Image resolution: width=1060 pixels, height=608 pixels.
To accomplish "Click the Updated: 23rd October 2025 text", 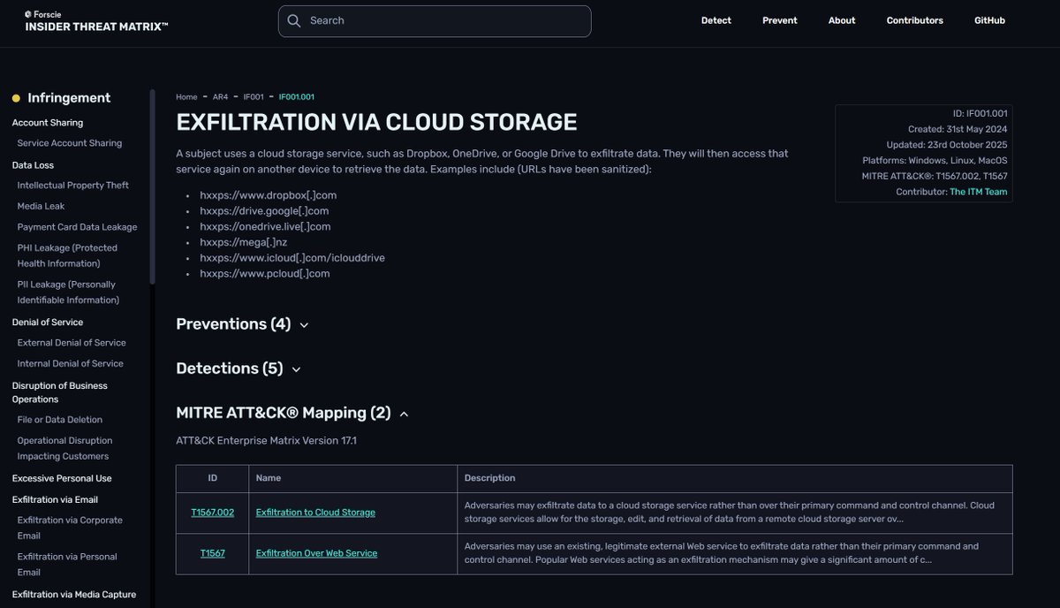I will click(947, 145).
